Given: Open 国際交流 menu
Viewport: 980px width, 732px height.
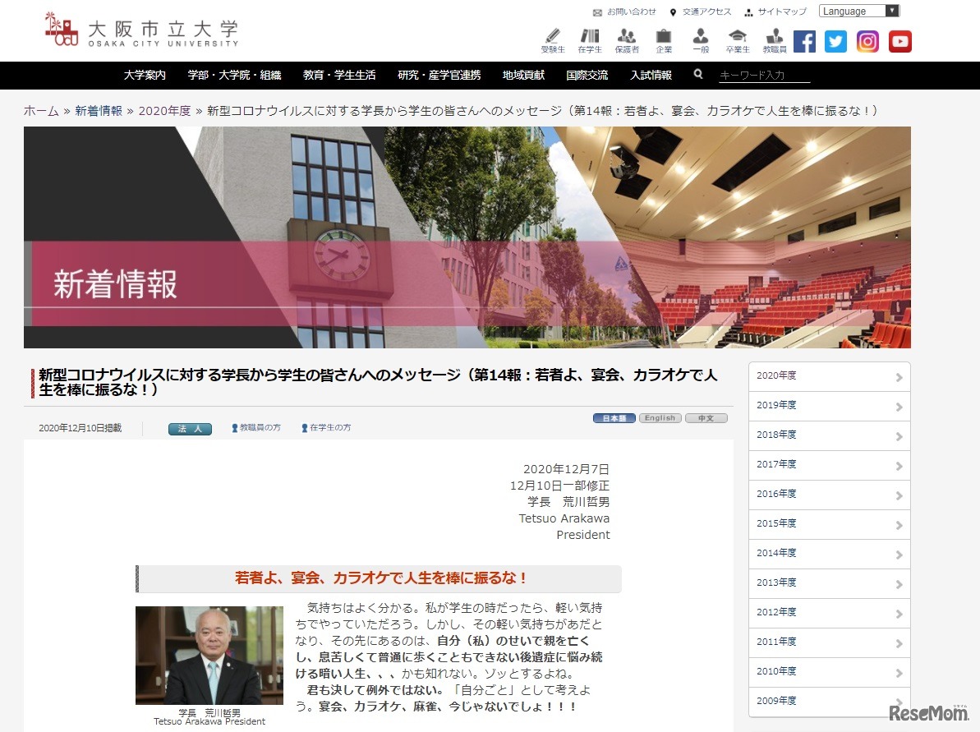Looking at the screenshot, I should tap(587, 75).
